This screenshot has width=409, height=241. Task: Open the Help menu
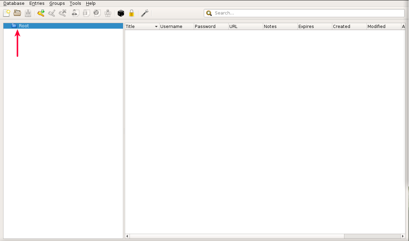91,3
